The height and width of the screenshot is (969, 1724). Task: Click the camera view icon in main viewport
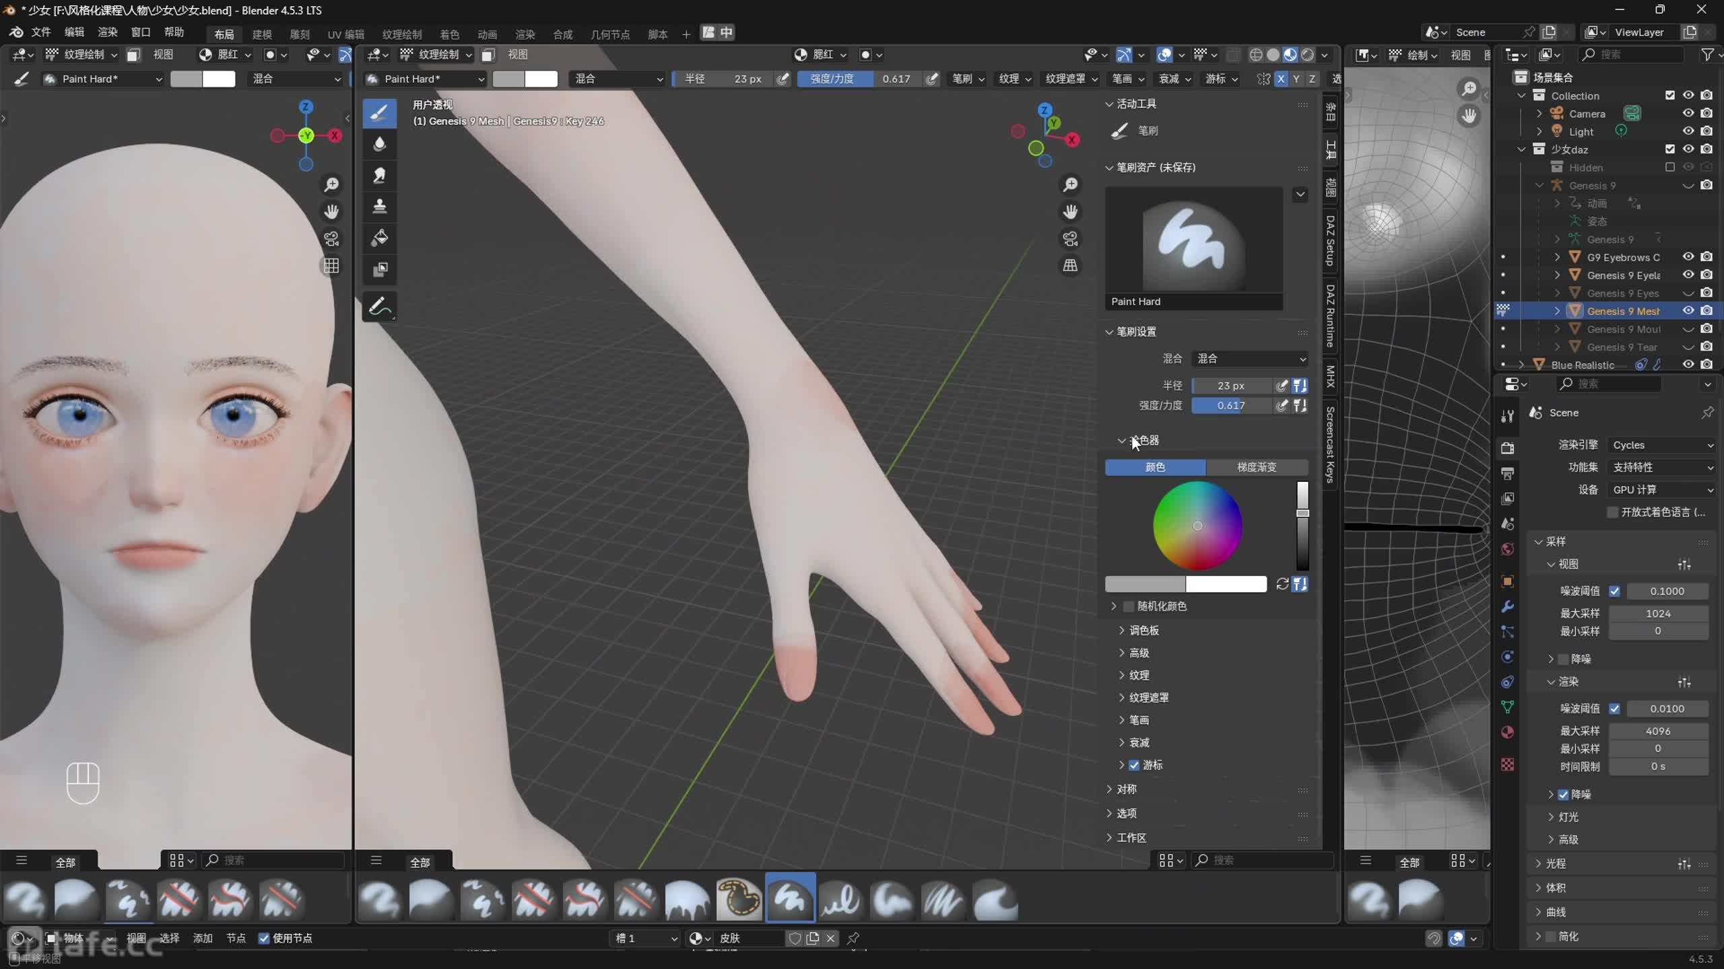pos(1070,239)
